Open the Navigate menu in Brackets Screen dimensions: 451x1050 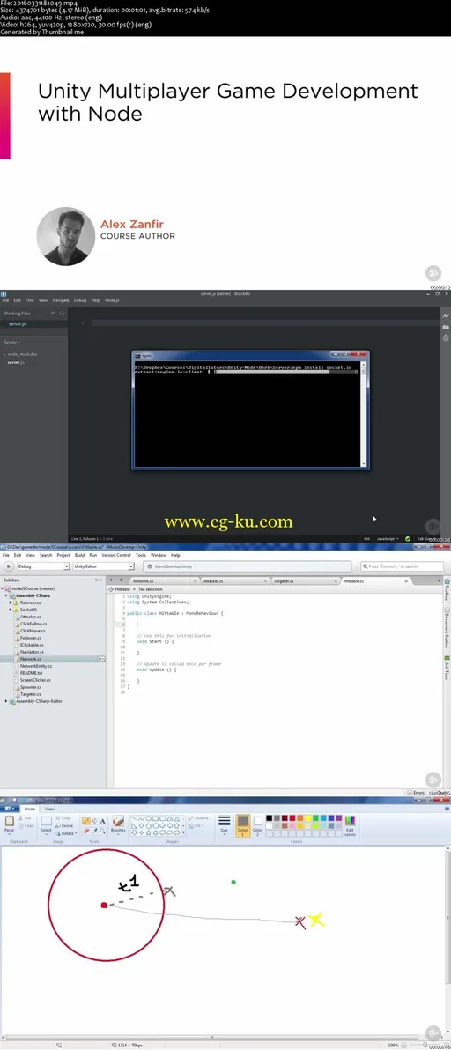coord(60,300)
